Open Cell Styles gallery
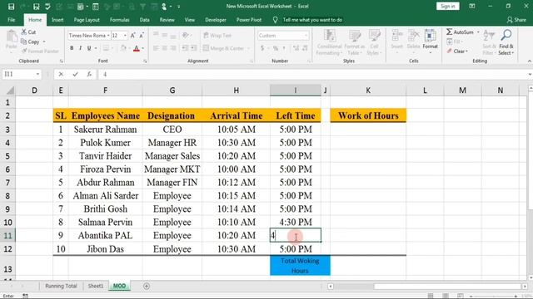The image size is (533, 299). [374, 42]
